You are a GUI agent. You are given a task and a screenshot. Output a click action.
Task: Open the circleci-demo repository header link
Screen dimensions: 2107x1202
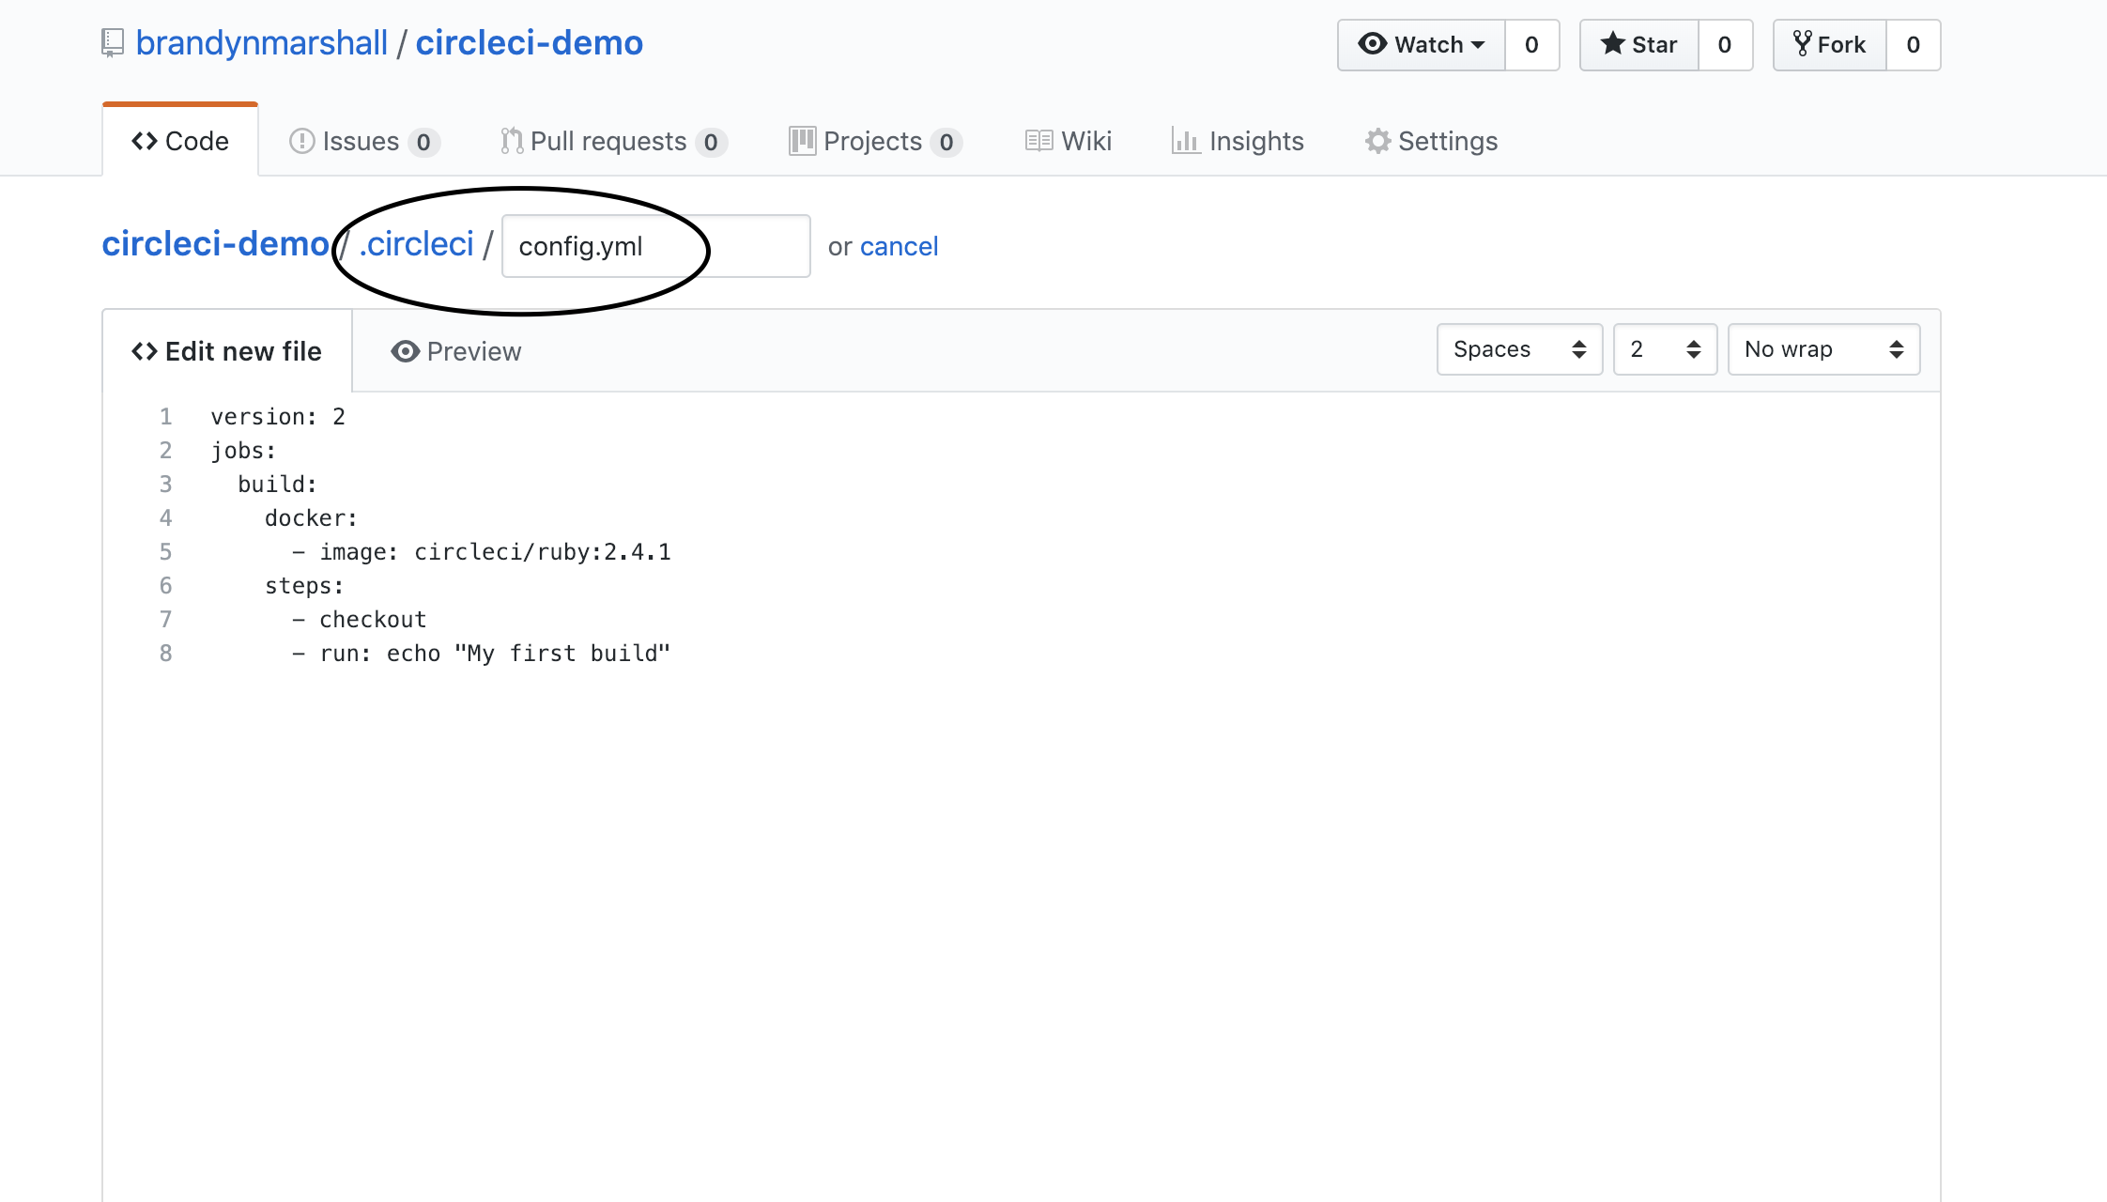530,43
